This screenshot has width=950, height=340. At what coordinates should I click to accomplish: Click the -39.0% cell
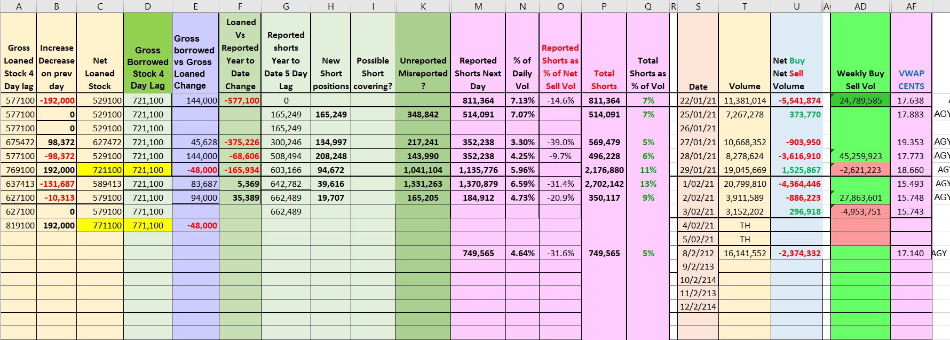pyautogui.click(x=560, y=142)
